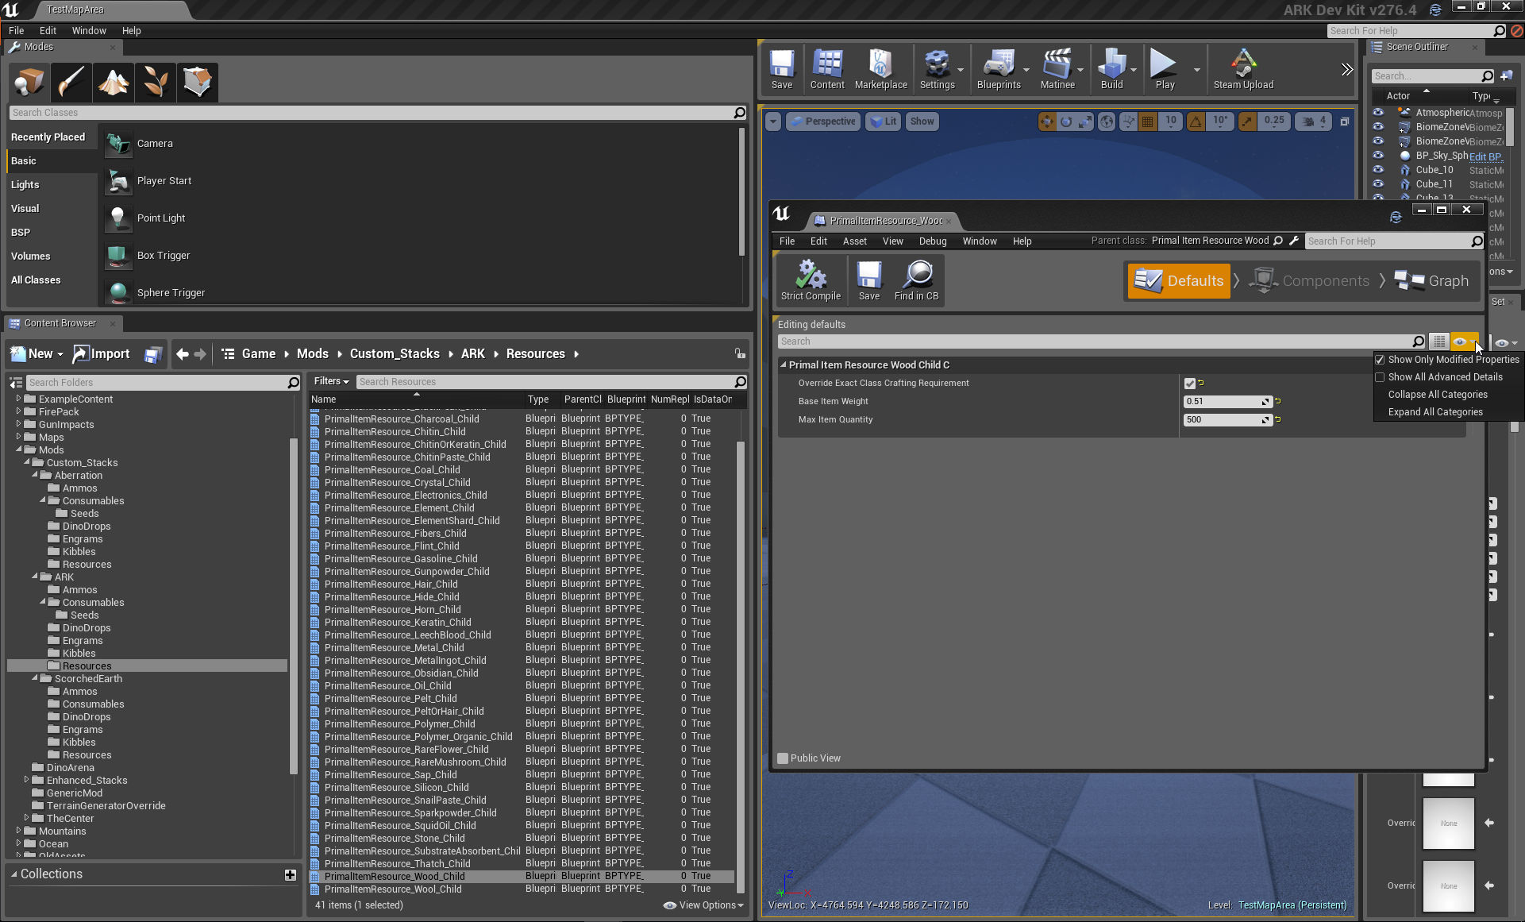Select the Paint mode brush icon

click(x=71, y=82)
